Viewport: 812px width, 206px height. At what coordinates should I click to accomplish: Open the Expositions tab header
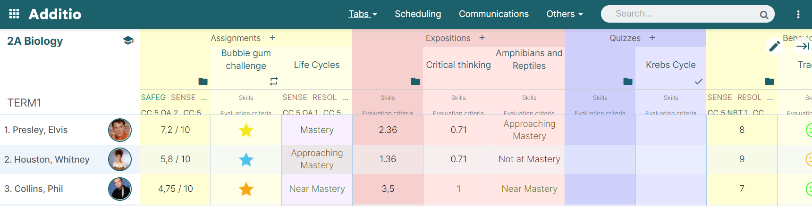pos(448,38)
